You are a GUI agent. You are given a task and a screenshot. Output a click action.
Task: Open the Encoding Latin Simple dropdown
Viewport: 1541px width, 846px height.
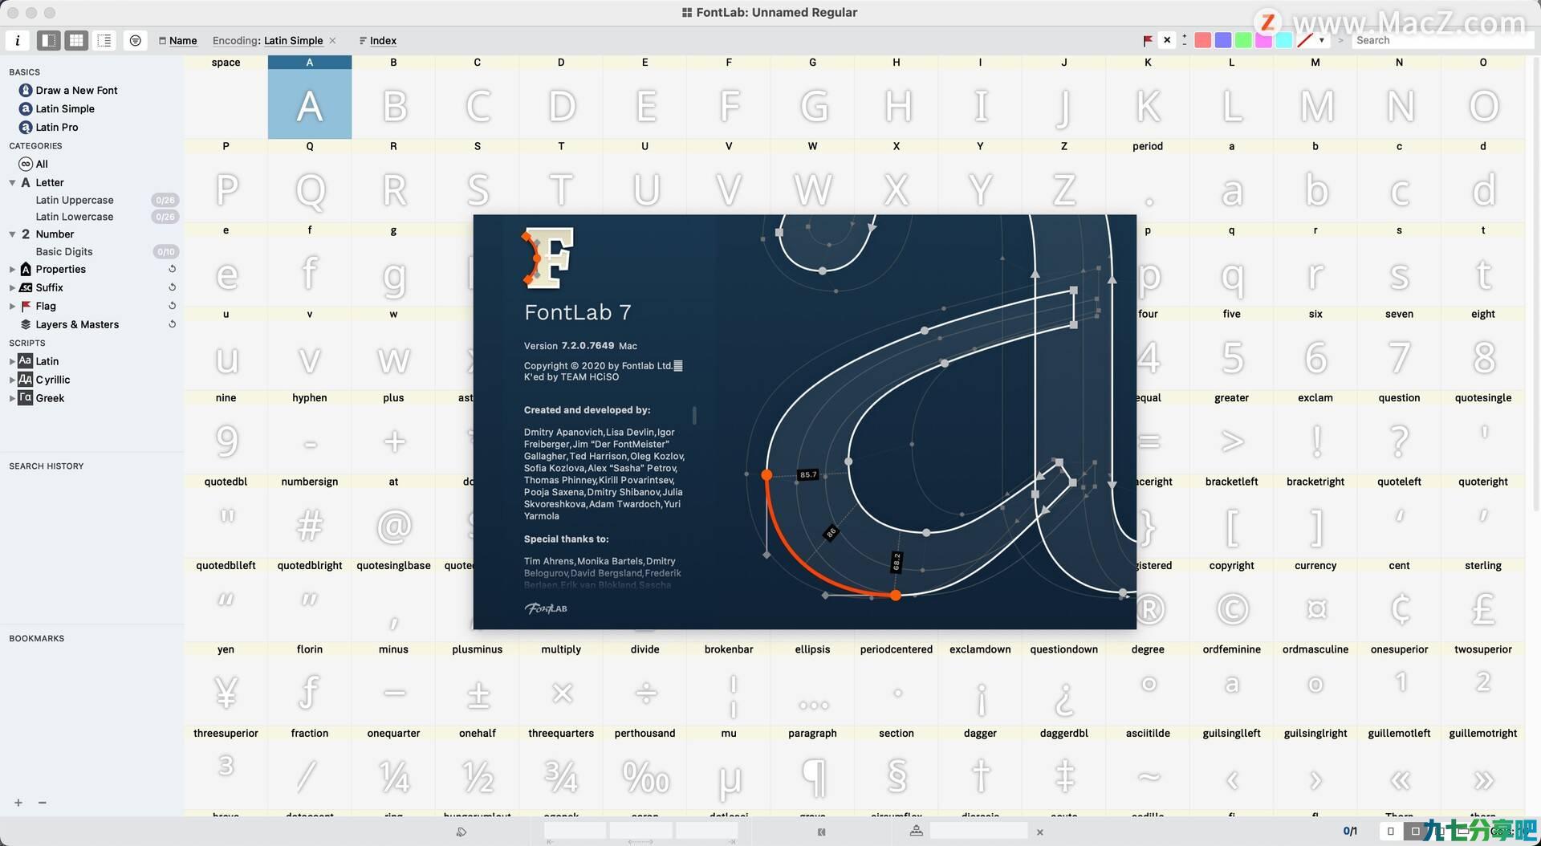[x=267, y=40]
